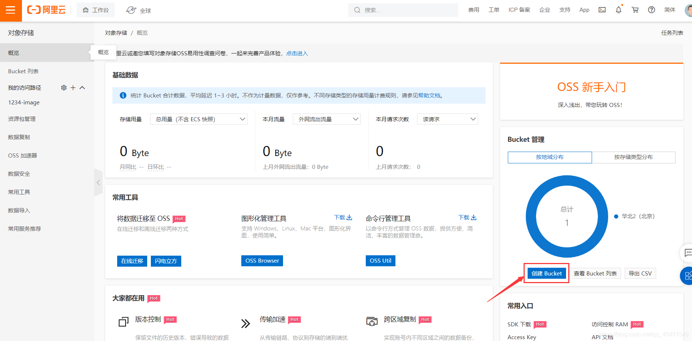Download the graphical management tool
Image resolution: width=692 pixels, height=341 pixels.
tap(343, 217)
